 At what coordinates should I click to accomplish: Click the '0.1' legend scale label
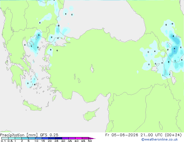pos(3,141)
